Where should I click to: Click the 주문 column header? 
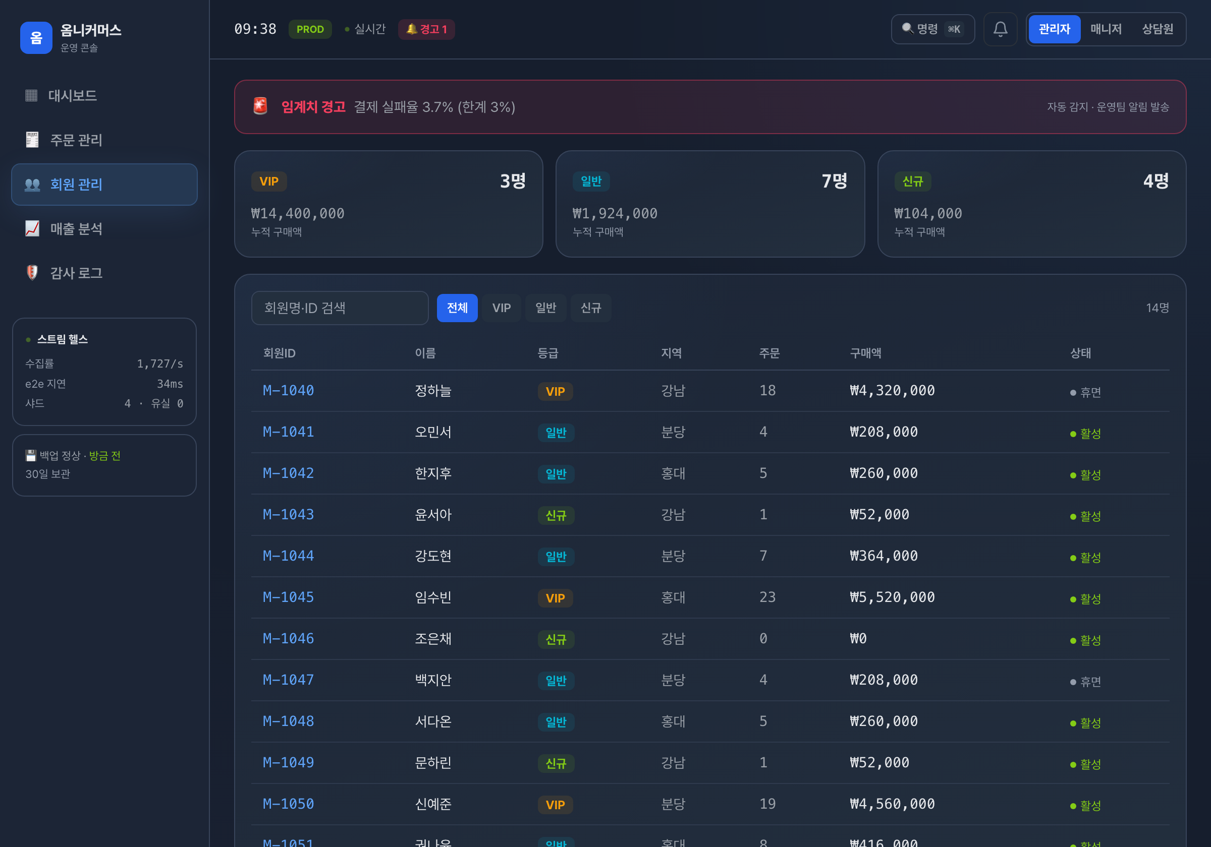769,353
